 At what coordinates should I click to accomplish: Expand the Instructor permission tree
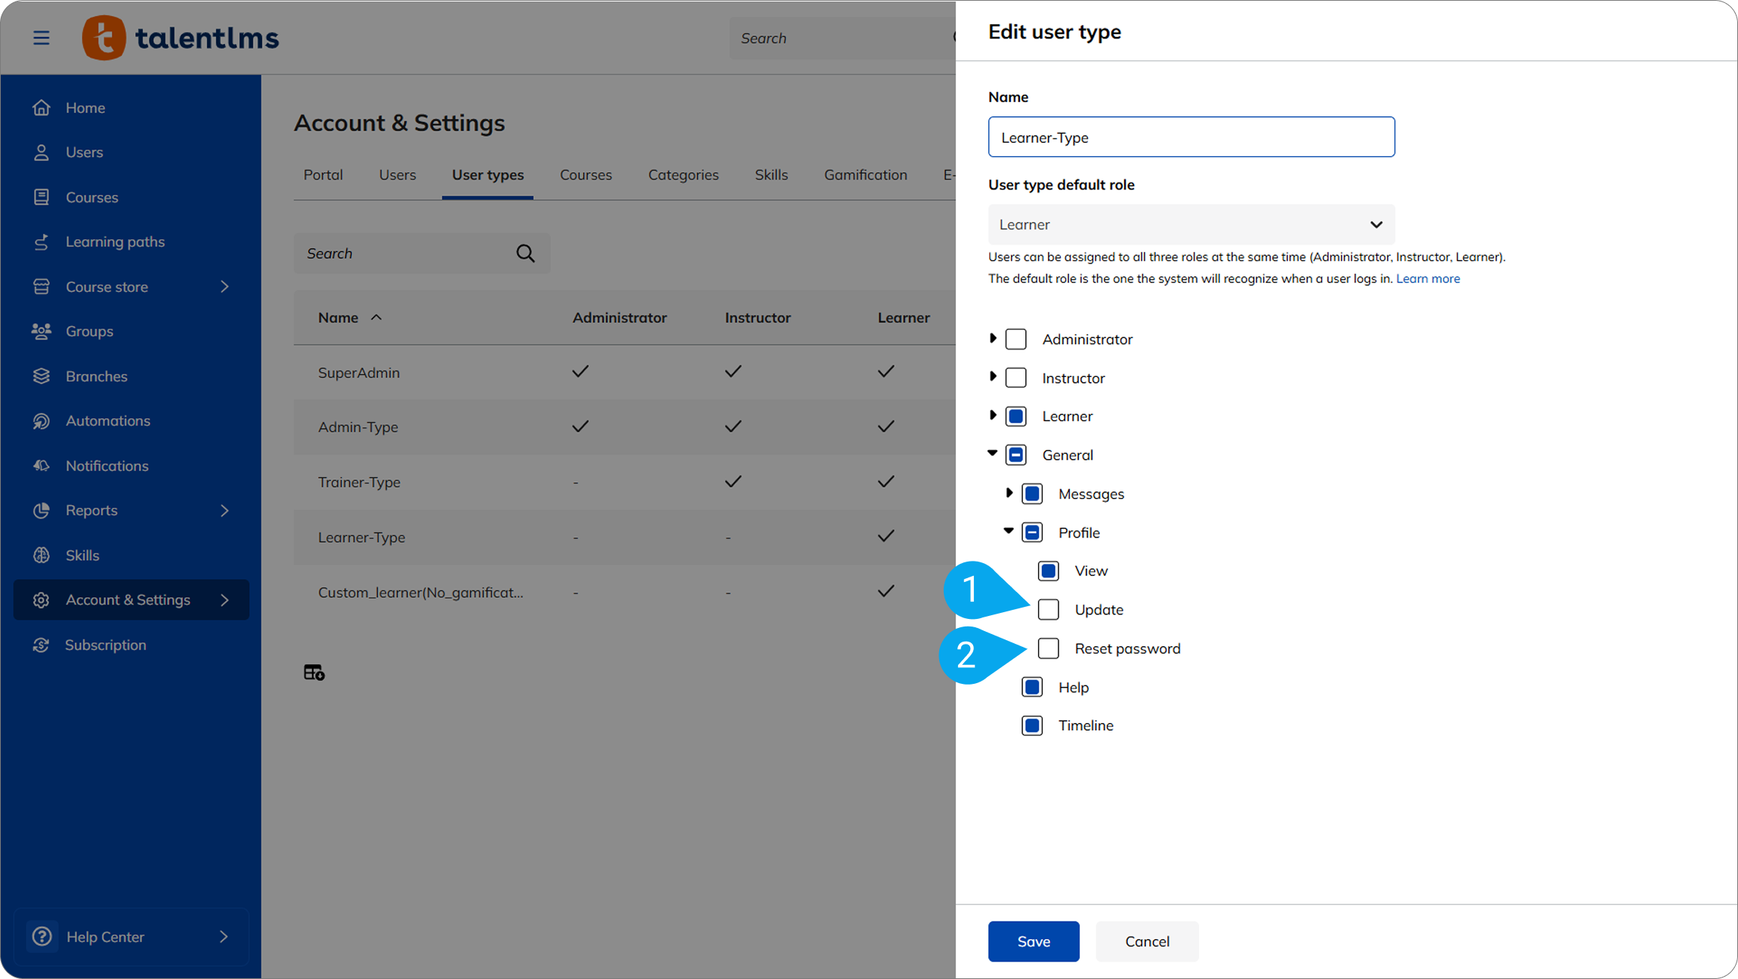pos(993,377)
